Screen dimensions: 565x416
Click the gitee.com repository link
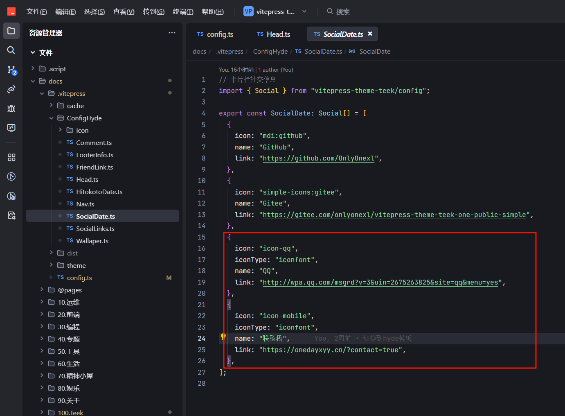pyautogui.click(x=394, y=215)
